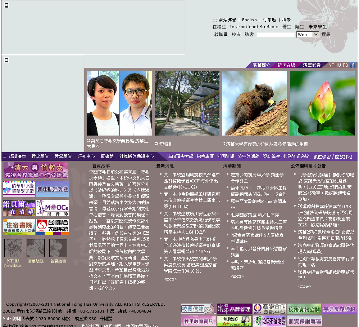Open the 教職員 link
Viewport: 359px width, 327px height.
click(x=221, y=34)
